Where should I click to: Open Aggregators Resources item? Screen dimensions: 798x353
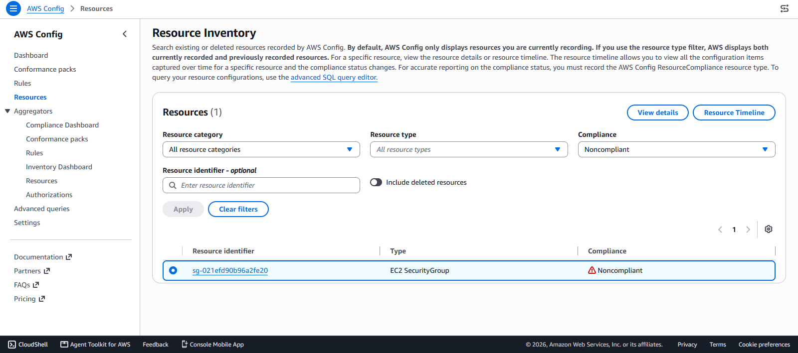[41, 181]
